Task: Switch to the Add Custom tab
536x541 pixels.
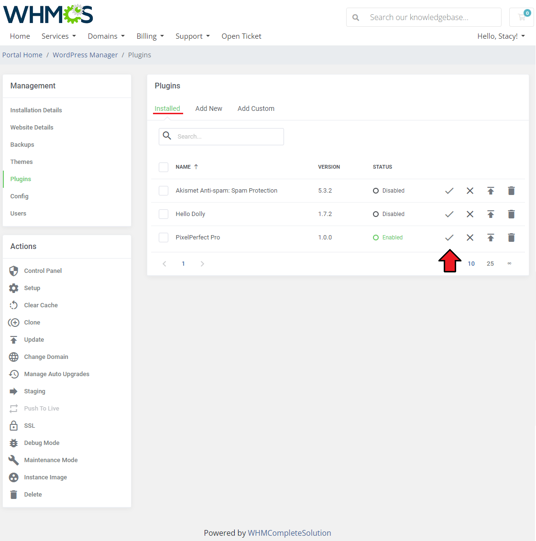Action: pos(256,108)
